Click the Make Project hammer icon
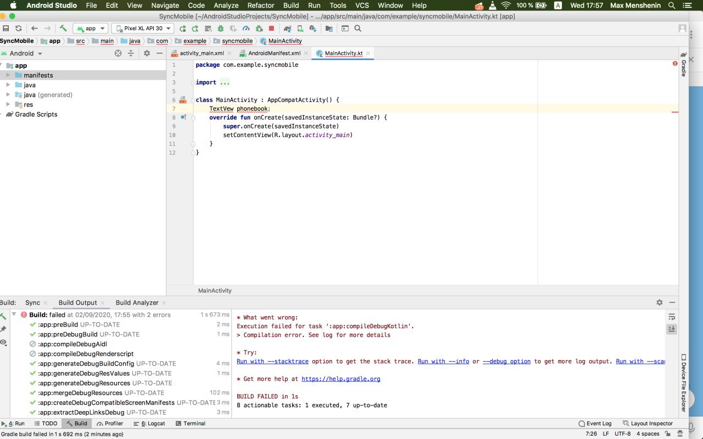The width and height of the screenshot is (703, 439). point(63,29)
